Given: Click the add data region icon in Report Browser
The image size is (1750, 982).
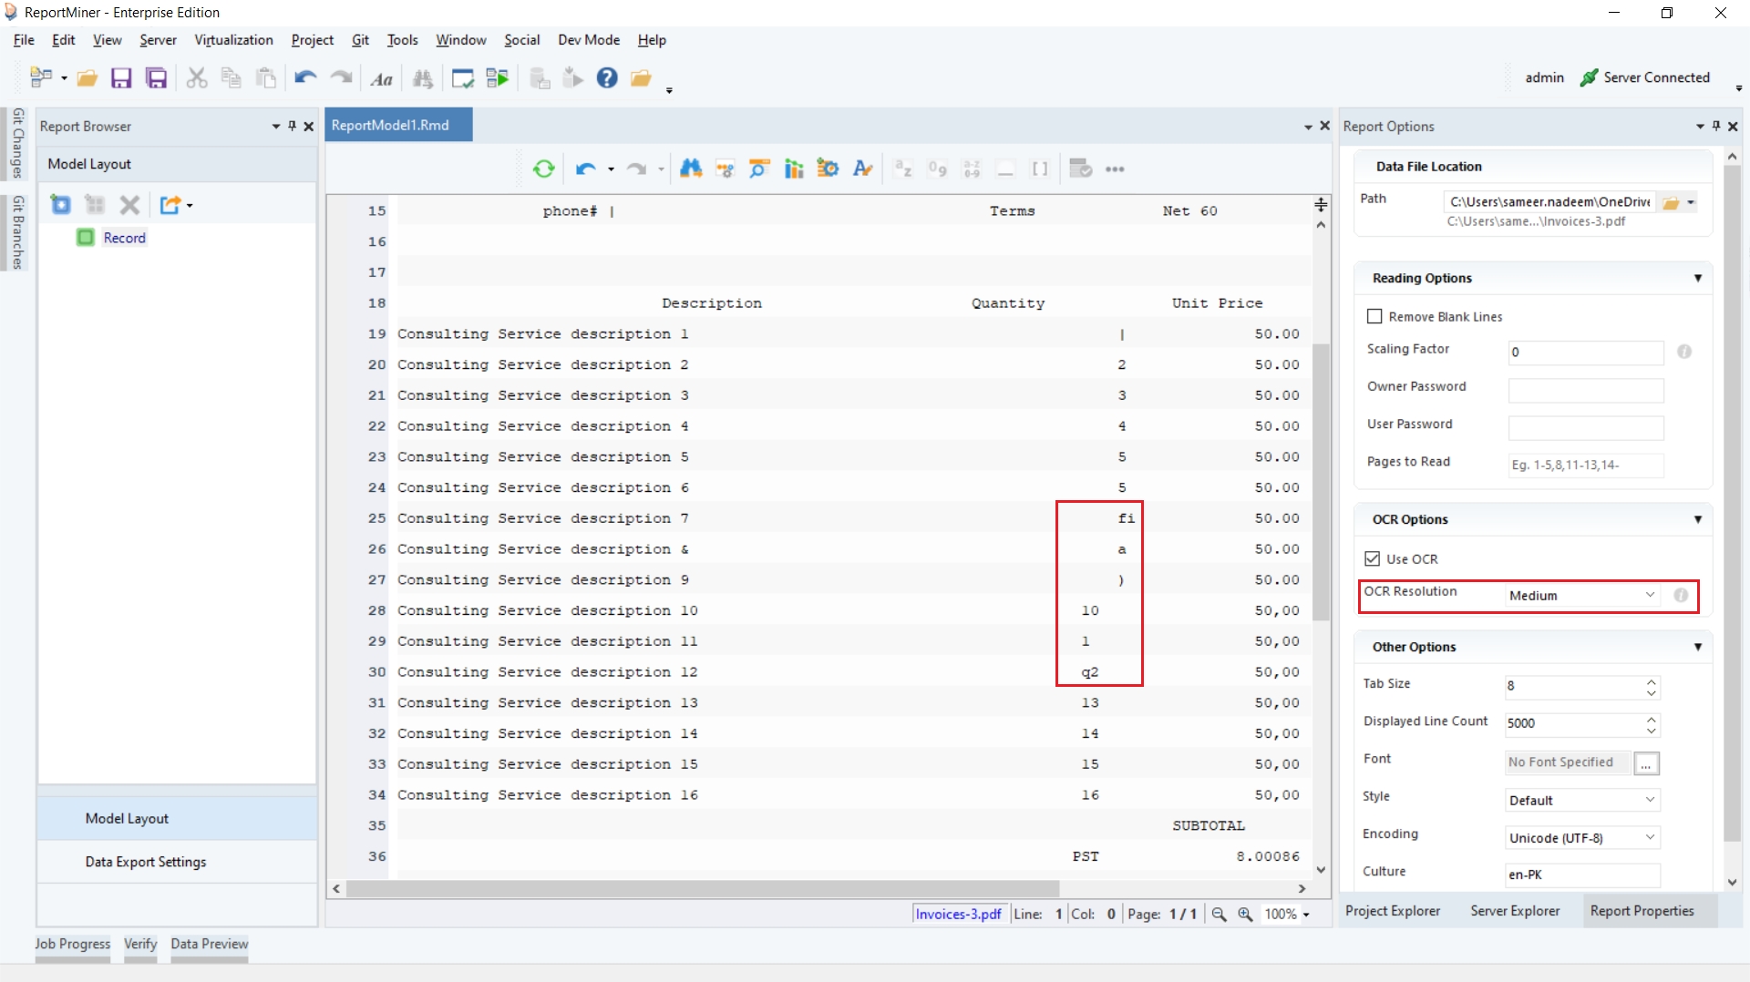Looking at the screenshot, I should tap(61, 205).
